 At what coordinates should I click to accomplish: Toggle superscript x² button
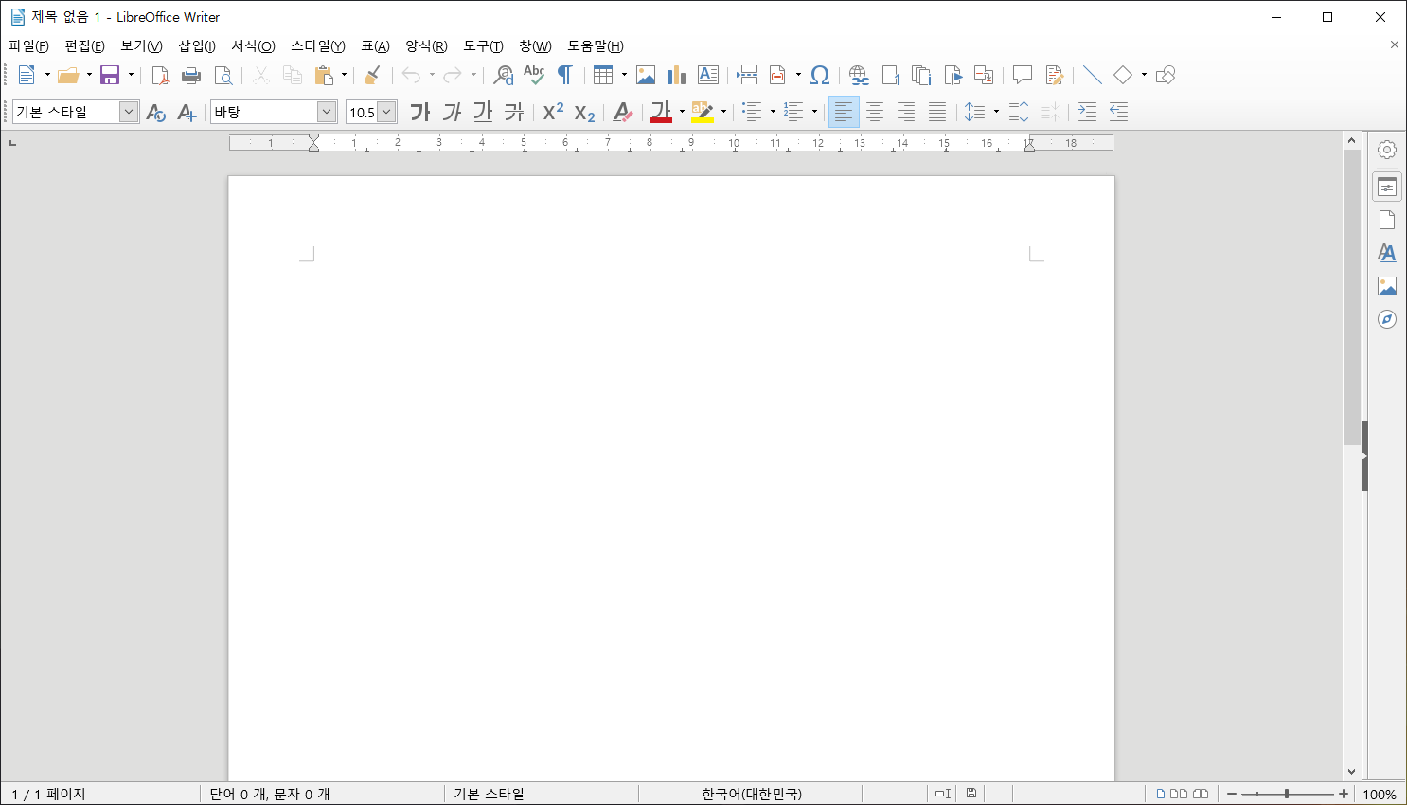pos(553,112)
